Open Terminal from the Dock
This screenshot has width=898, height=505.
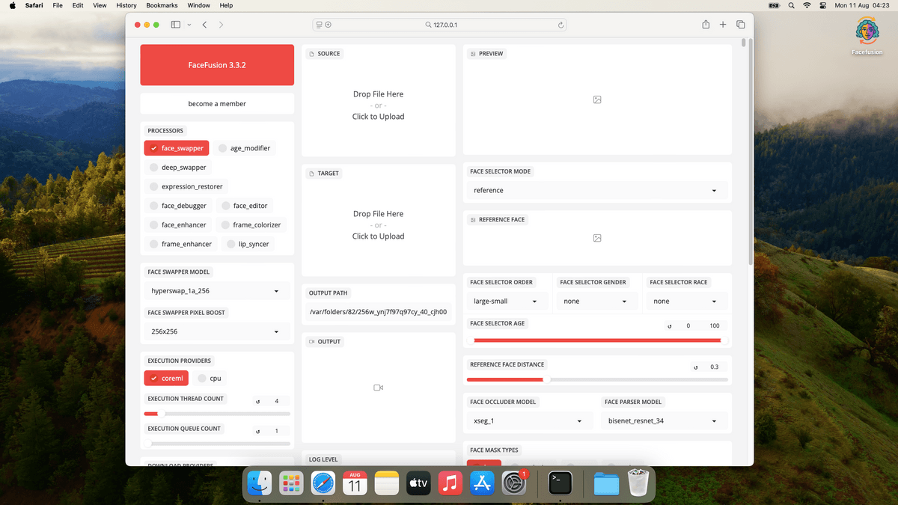click(x=561, y=483)
